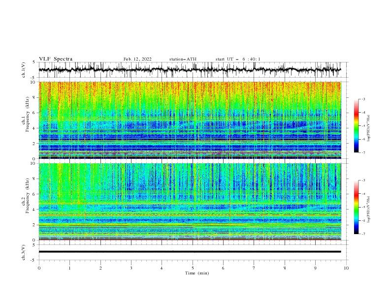Click the ch.1 waveform trace
This screenshot has width=390, height=301.
click(190, 70)
